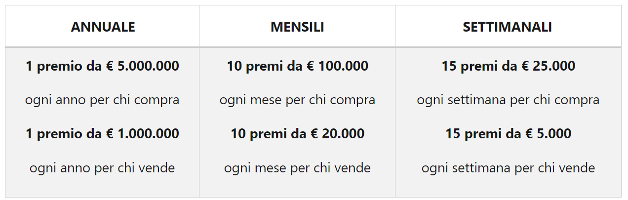Click 'ogni anno per chi vende' text

(x=102, y=168)
